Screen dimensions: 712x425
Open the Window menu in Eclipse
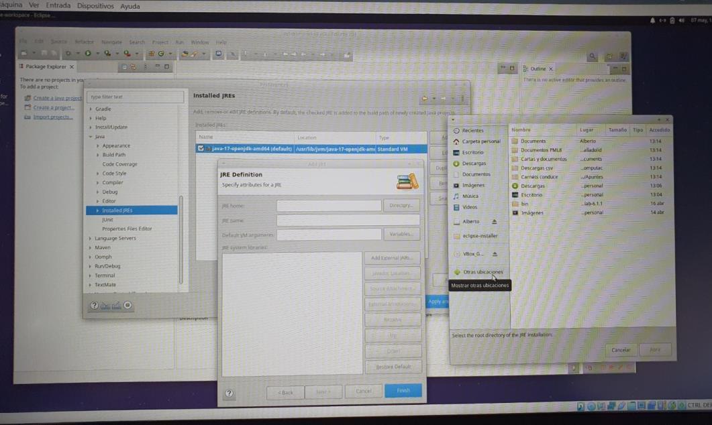[x=200, y=42]
